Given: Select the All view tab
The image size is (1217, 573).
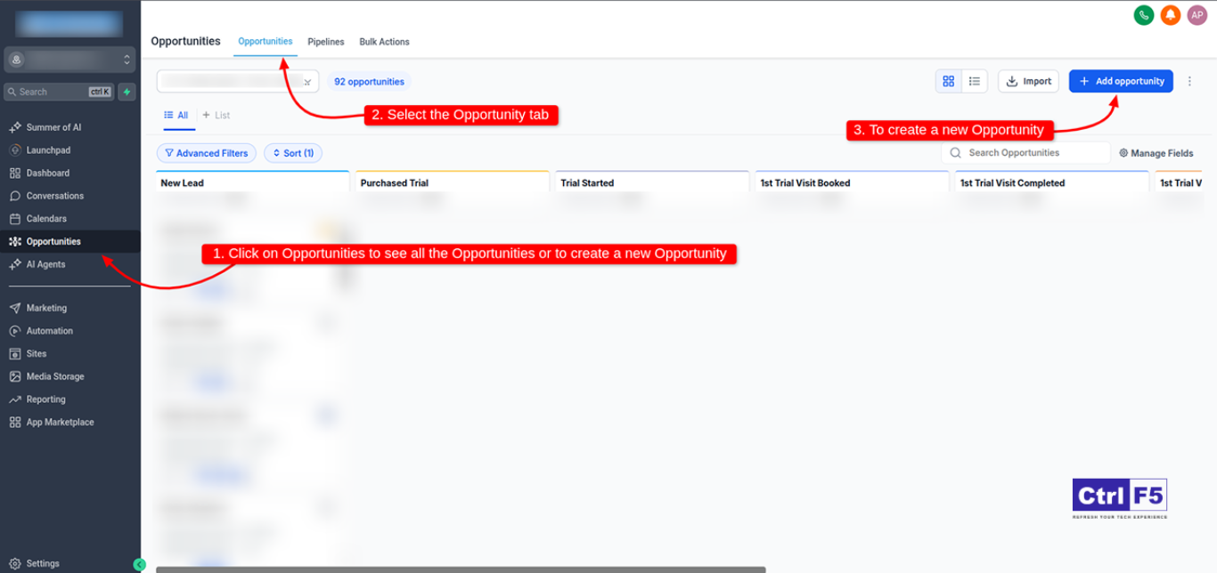Looking at the screenshot, I should (176, 115).
